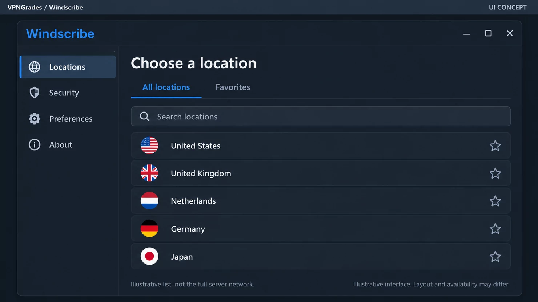Close the Windscribe window
Screen dimensions: 538x302
pyautogui.click(x=510, y=33)
